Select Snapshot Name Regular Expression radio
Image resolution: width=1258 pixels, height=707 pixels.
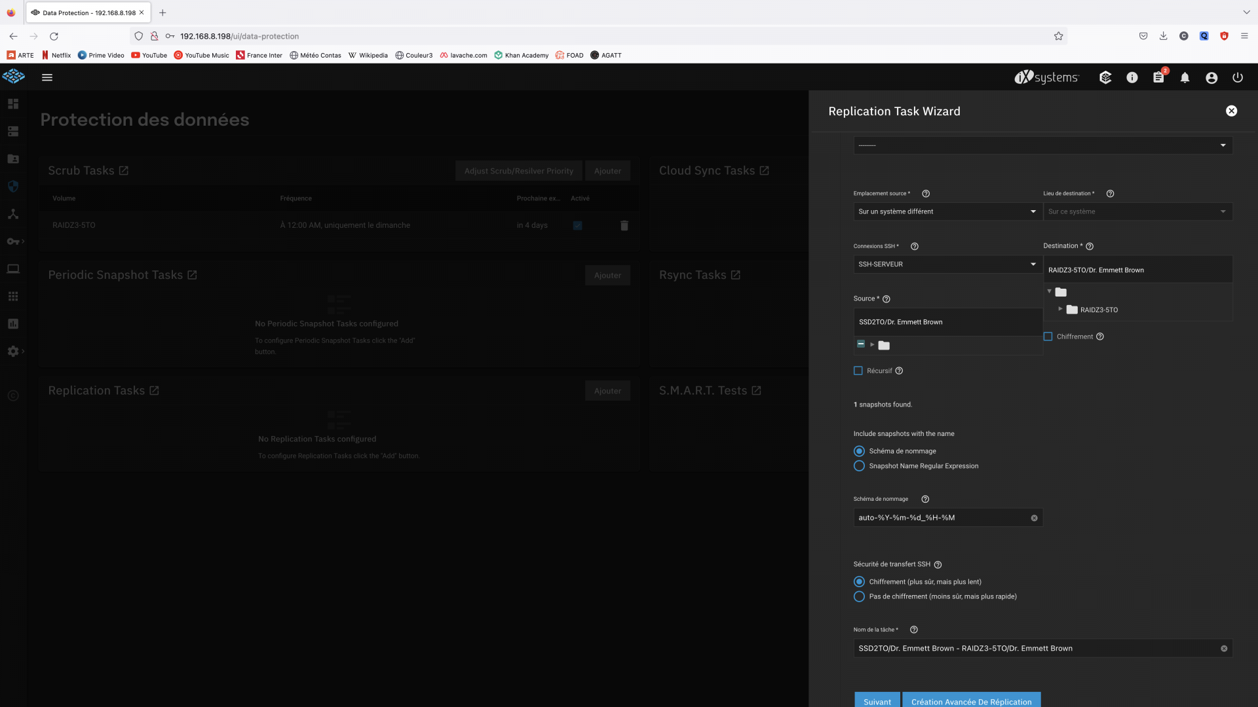click(859, 466)
